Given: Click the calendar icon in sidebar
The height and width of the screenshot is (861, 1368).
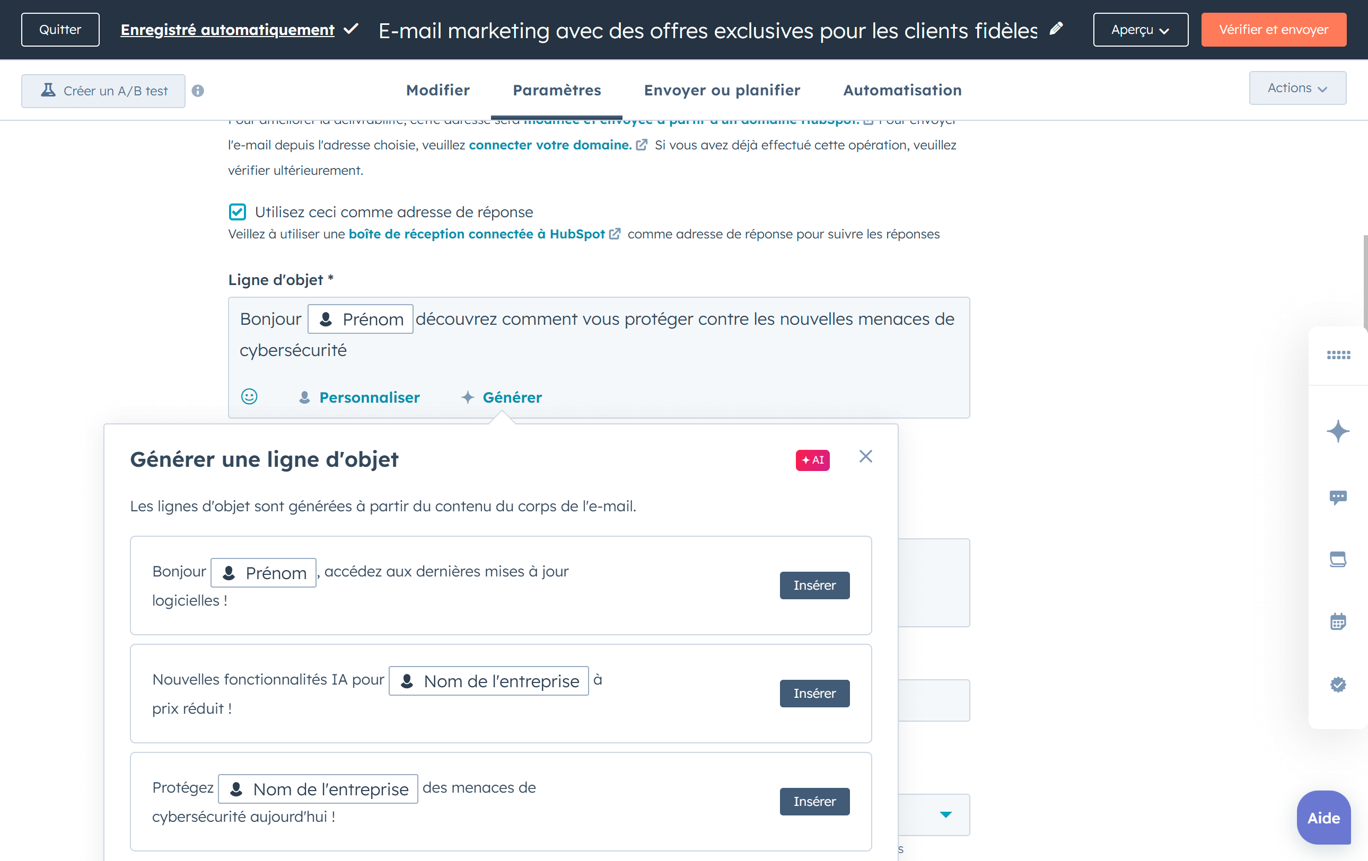Looking at the screenshot, I should [1338, 621].
